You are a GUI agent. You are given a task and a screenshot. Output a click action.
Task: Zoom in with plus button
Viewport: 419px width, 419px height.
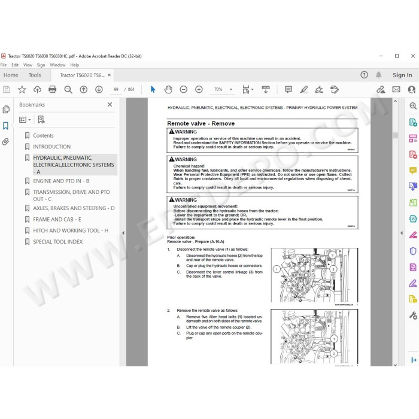(199, 89)
